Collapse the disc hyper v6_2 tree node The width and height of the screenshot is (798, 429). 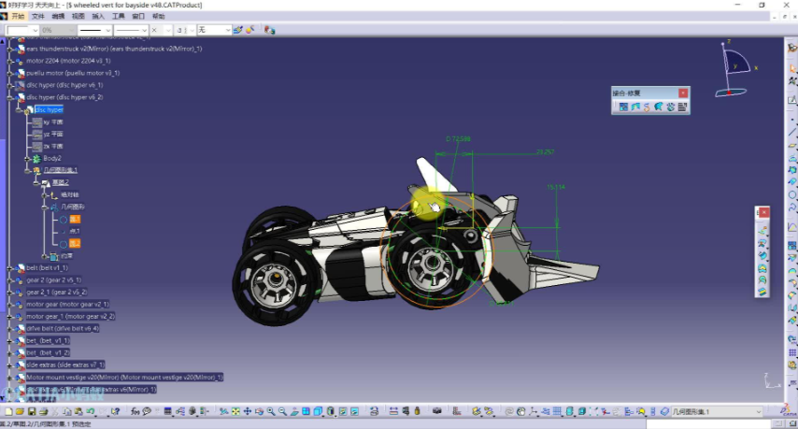(9, 97)
